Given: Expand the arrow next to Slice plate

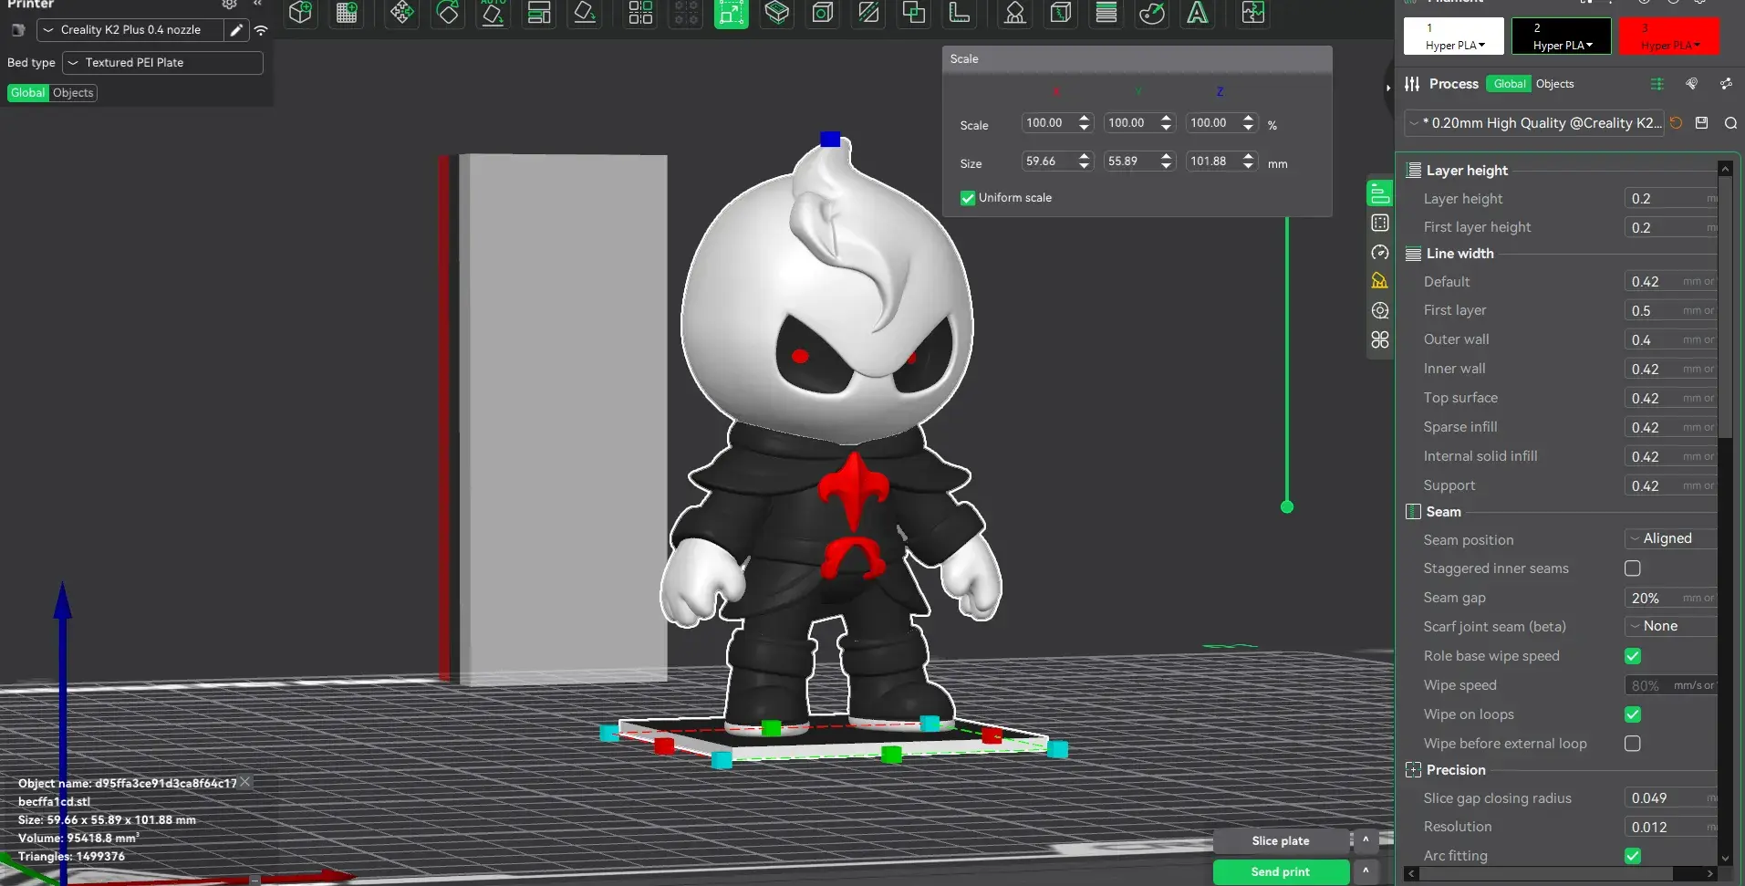Looking at the screenshot, I should [1366, 840].
